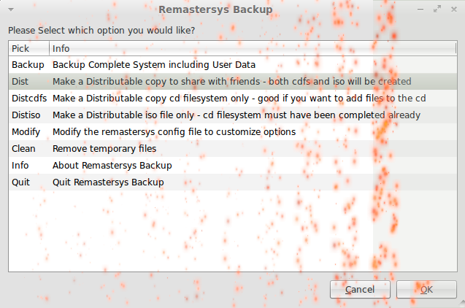
Task: Confirm selection with the OK button
Action: [x=426, y=290]
